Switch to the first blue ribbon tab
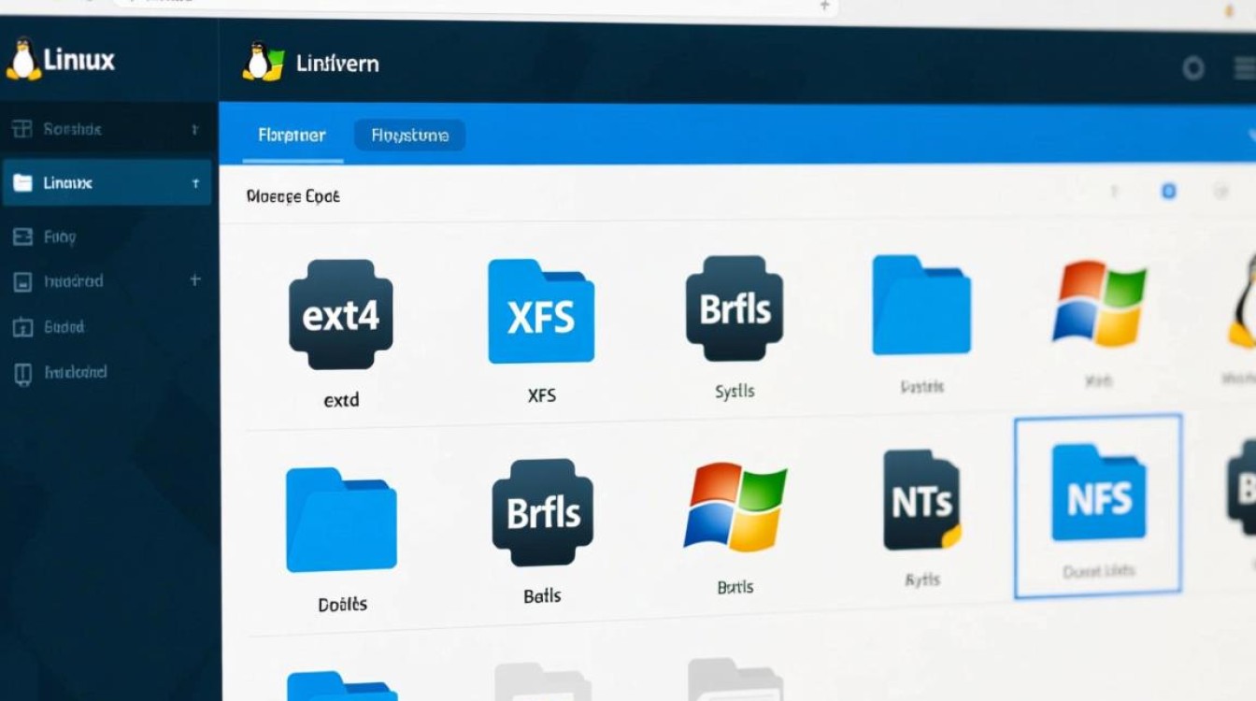Viewport: 1256px width, 701px height. (x=291, y=136)
